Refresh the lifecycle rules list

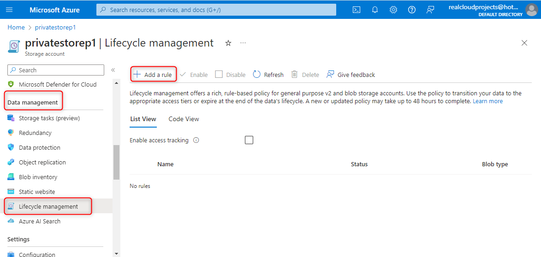(268, 75)
